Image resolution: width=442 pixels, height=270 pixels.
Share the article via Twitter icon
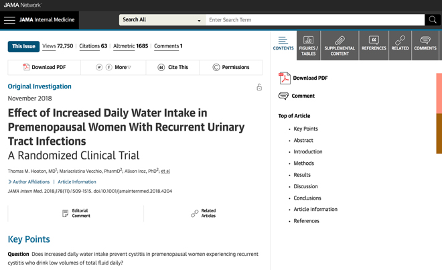[99, 67]
